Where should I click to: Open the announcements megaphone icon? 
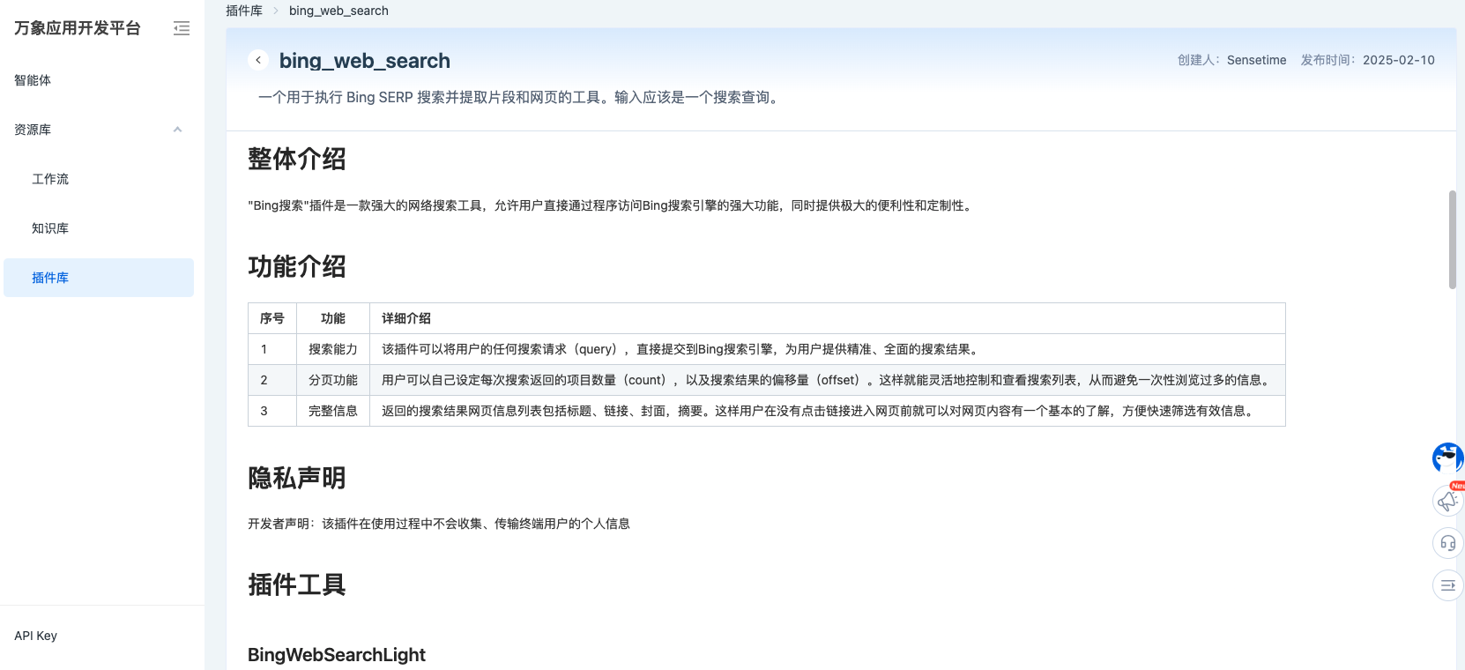[x=1447, y=501]
